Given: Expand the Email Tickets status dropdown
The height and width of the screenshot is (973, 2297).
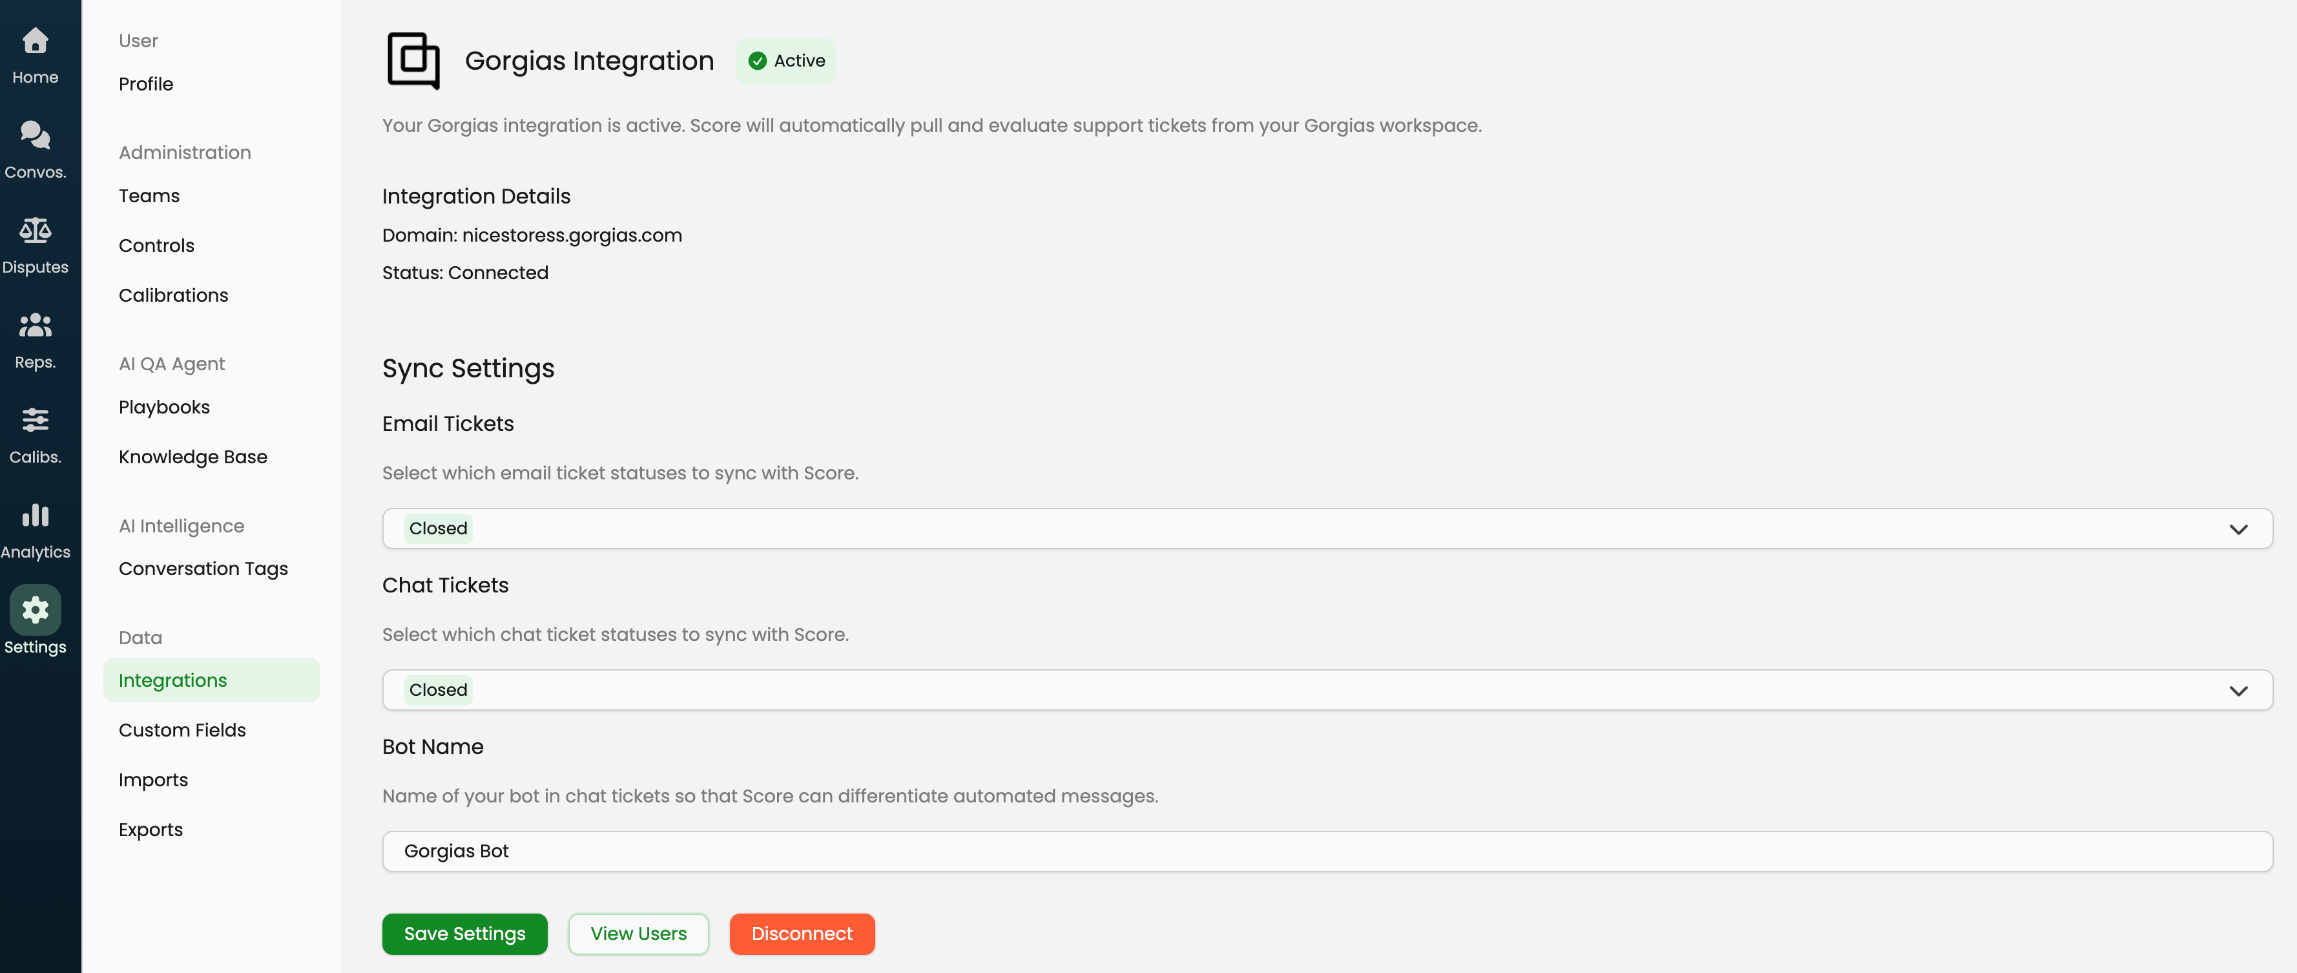Looking at the screenshot, I should point(2238,529).
